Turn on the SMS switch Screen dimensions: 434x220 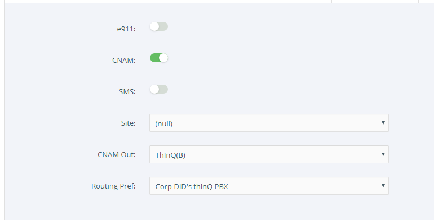click(x=159, y=89)
